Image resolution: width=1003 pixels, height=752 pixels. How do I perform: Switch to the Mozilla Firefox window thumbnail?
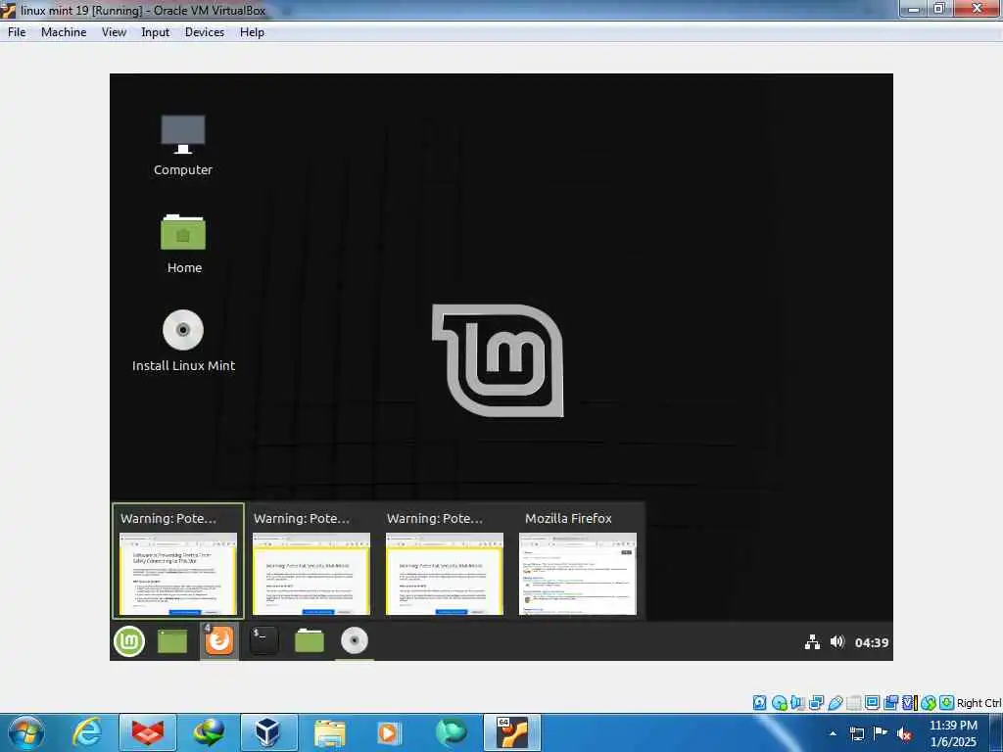tap(577, 563)
